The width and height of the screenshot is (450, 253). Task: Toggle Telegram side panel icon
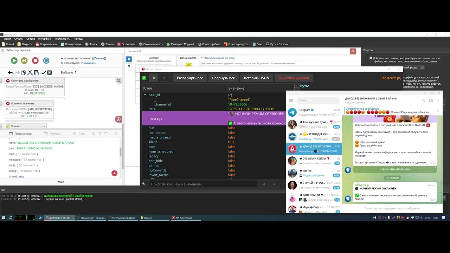(x=431, y=100)
